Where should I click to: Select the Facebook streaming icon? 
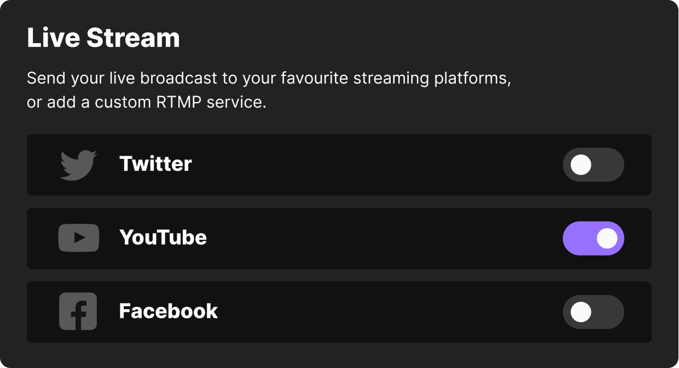click(x=78, y=311)
